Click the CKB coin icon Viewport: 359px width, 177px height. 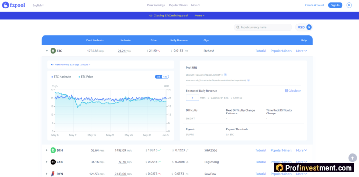pyautogui.click(x=53, y=162)
